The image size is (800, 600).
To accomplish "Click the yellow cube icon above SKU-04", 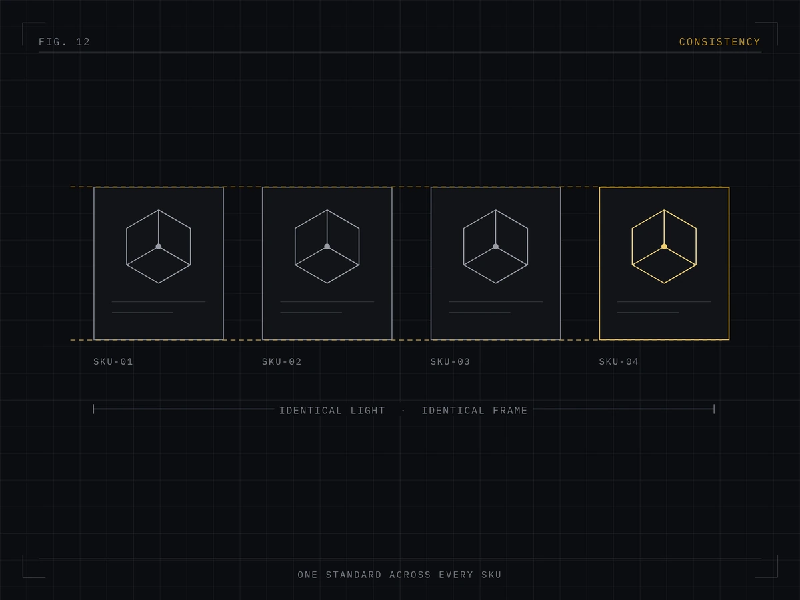I will [664, 247].
